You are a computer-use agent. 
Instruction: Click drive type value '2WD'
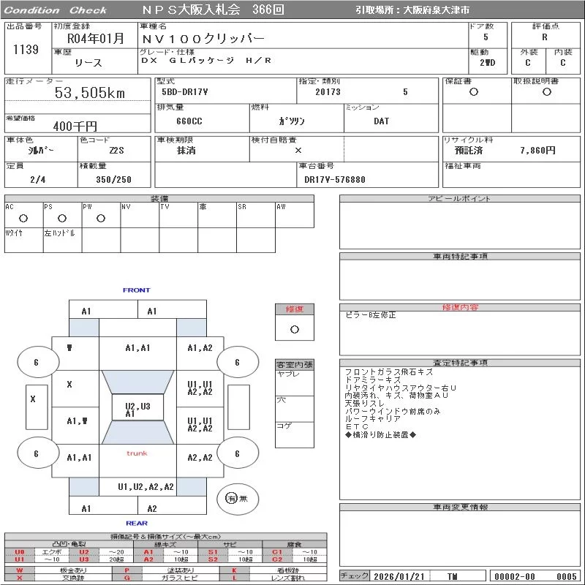coord(487,63)
